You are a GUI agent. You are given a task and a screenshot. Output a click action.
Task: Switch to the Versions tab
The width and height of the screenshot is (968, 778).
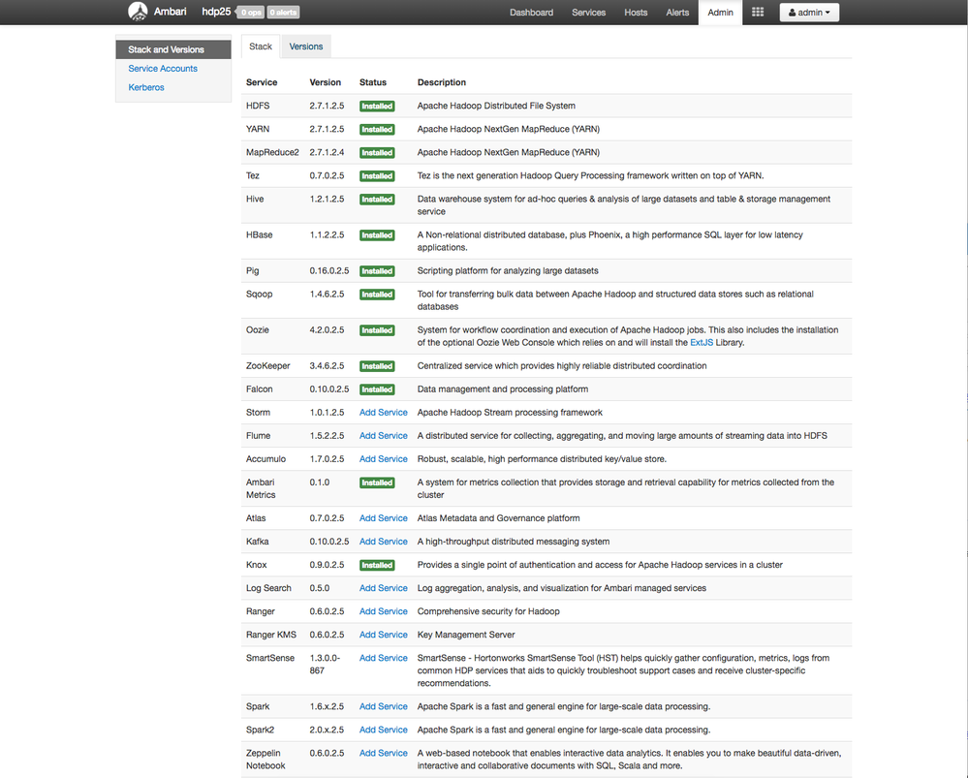point(305,47)
